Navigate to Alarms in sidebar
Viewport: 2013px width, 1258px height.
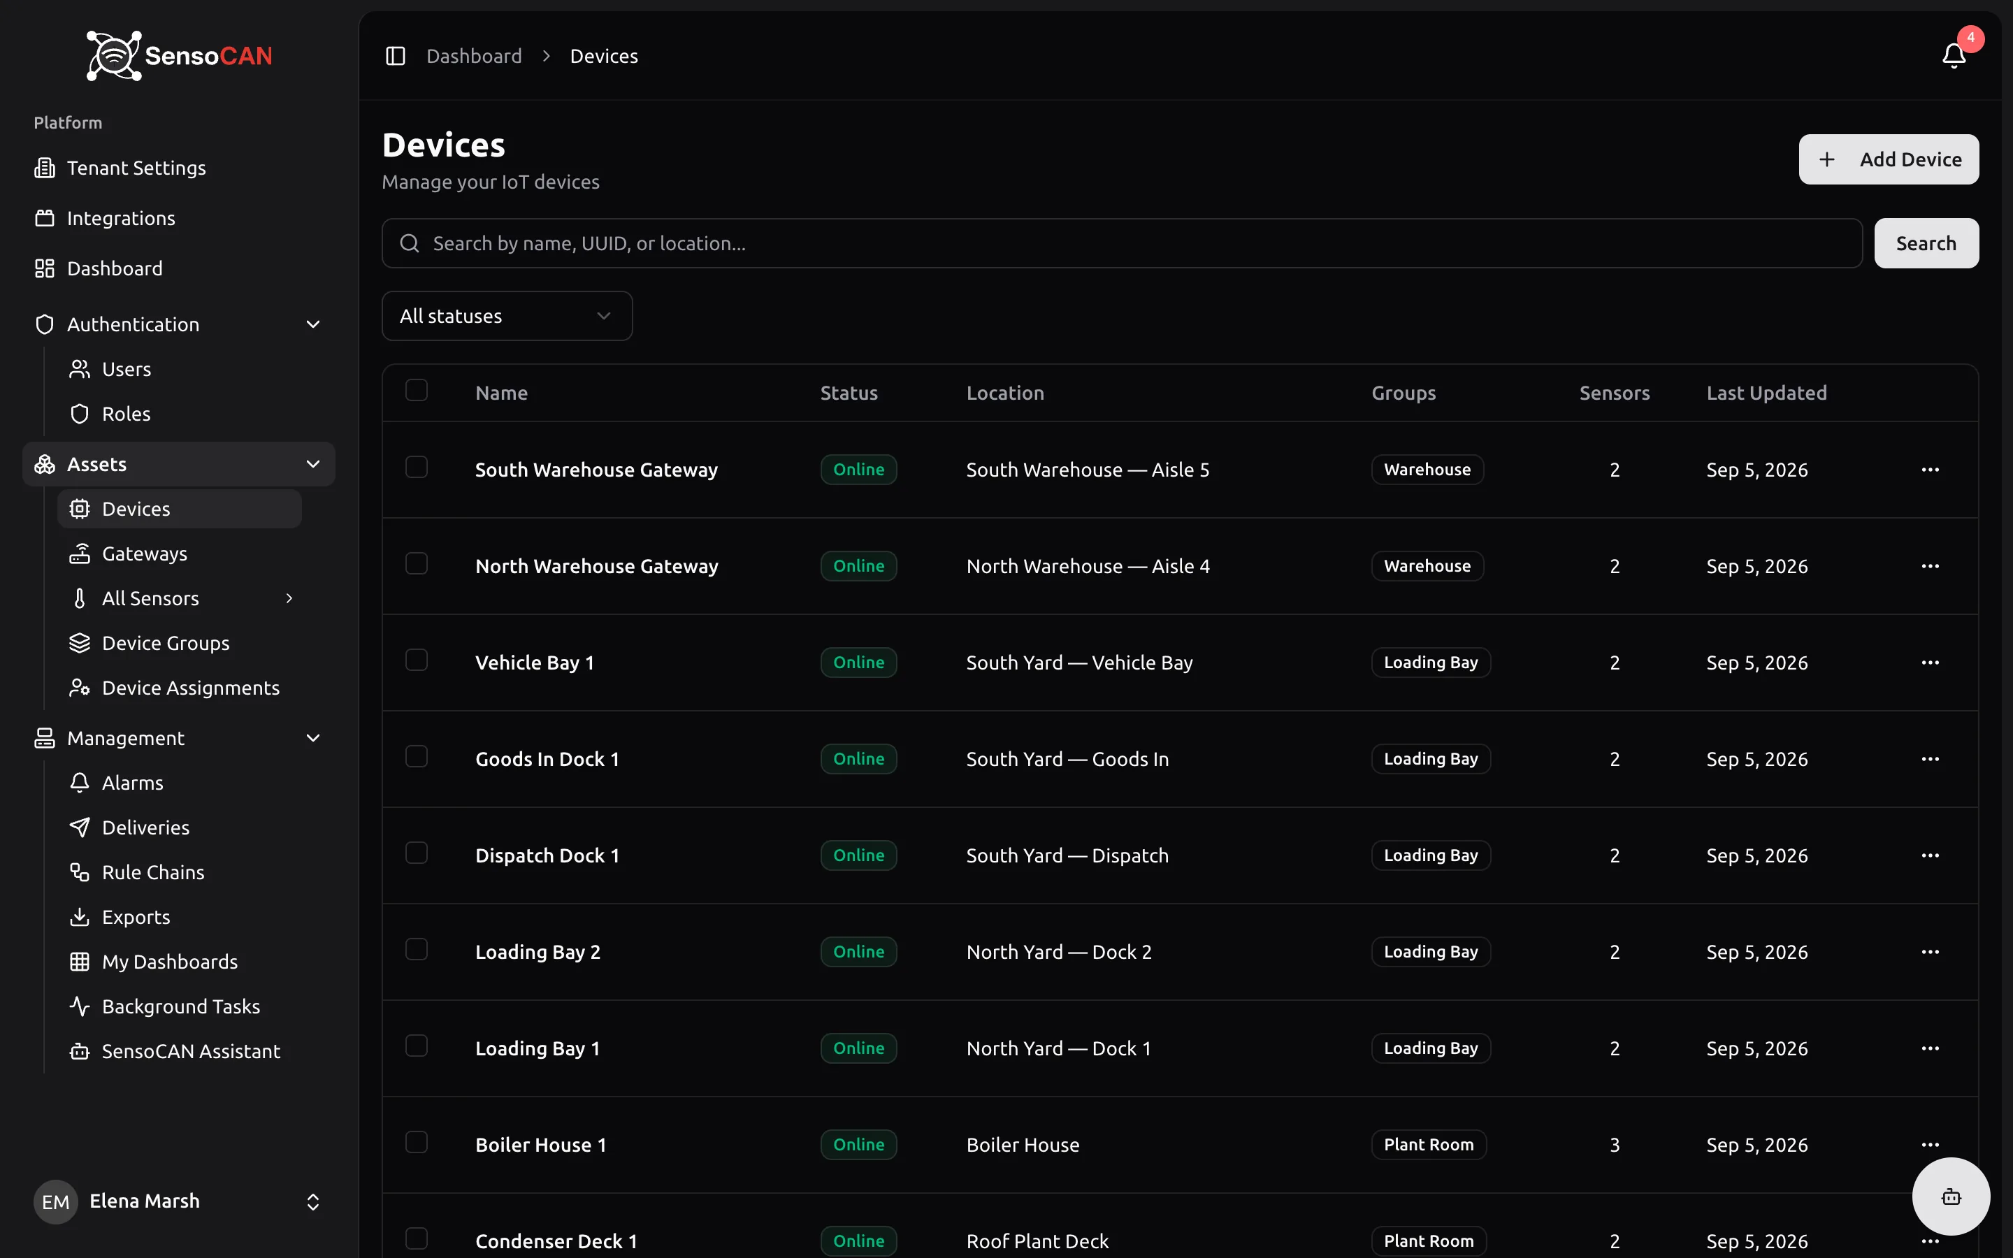click(x=179, y=783)
